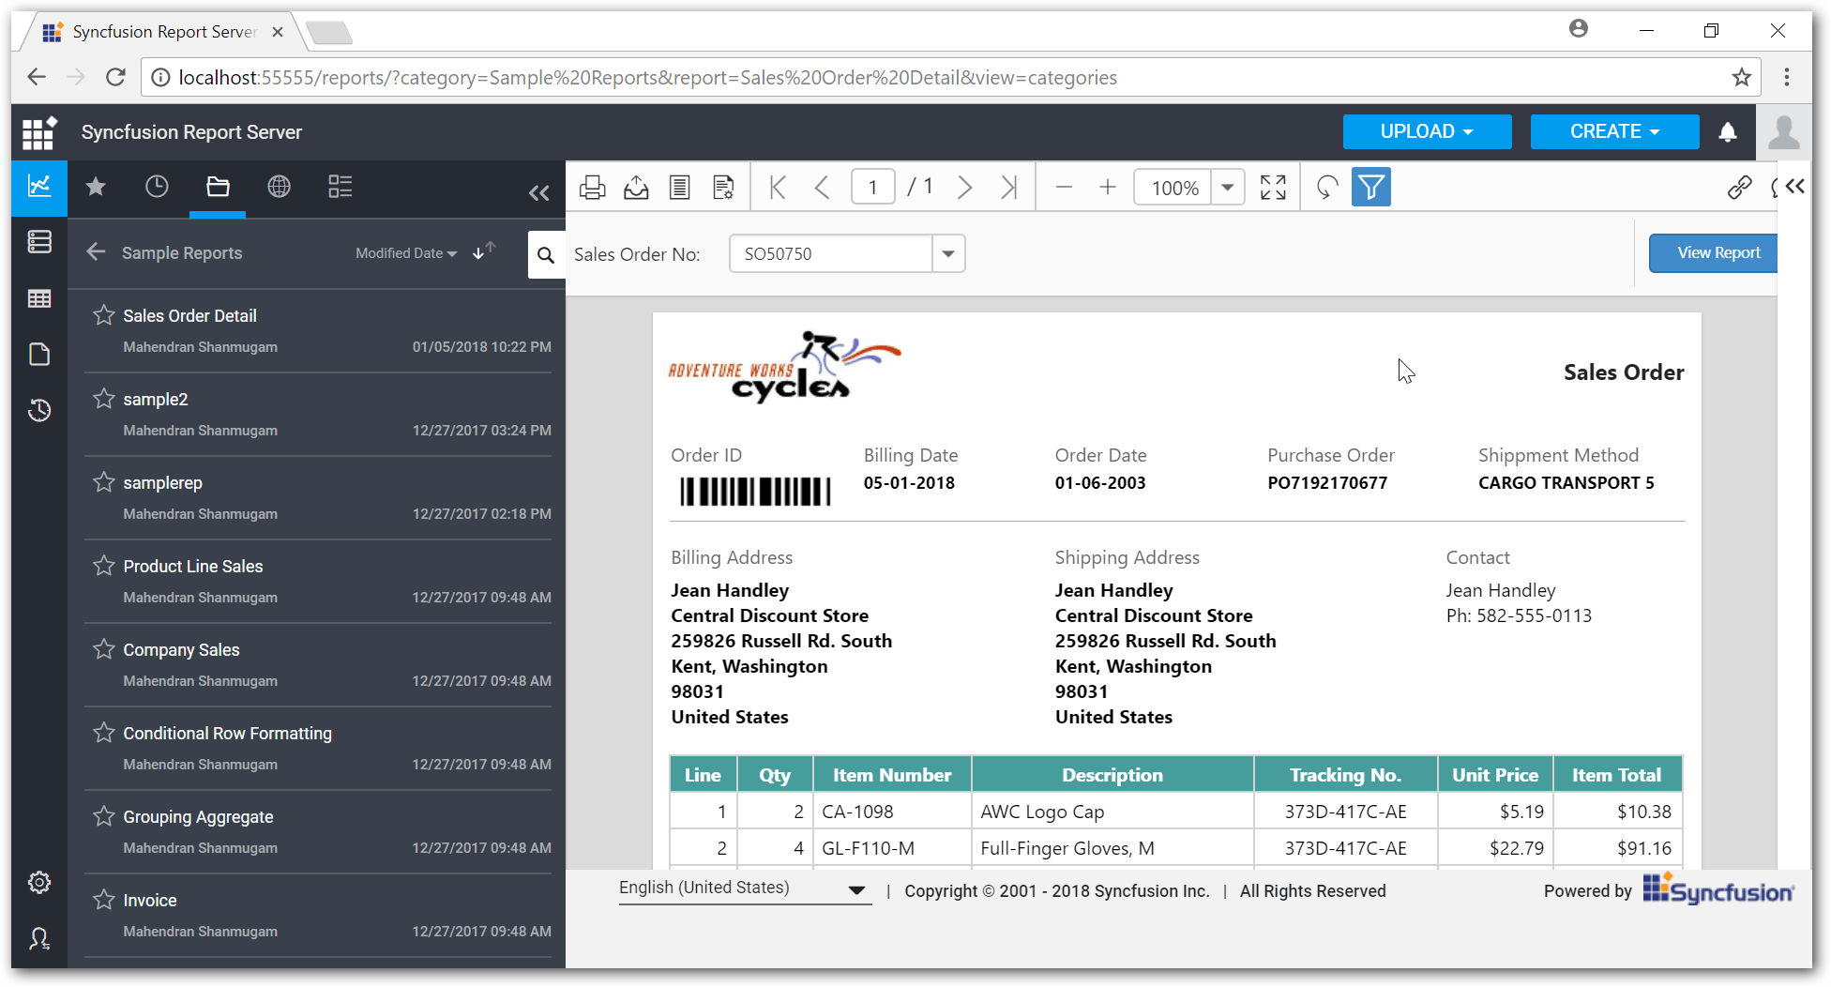Refresh the report

click(x=1326, y=188)
